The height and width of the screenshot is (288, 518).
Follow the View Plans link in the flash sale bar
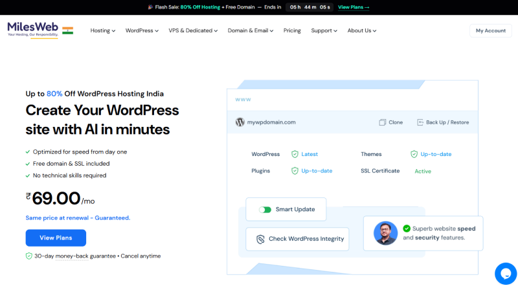(x=354, y=7)
